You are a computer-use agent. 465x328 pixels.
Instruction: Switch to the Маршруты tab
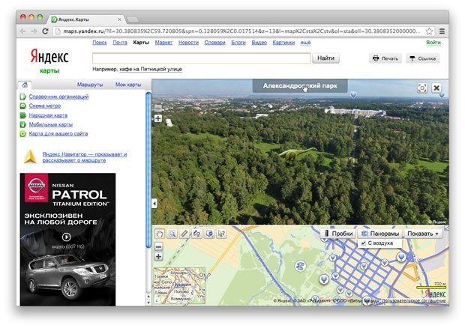click(x=90, y=85)
